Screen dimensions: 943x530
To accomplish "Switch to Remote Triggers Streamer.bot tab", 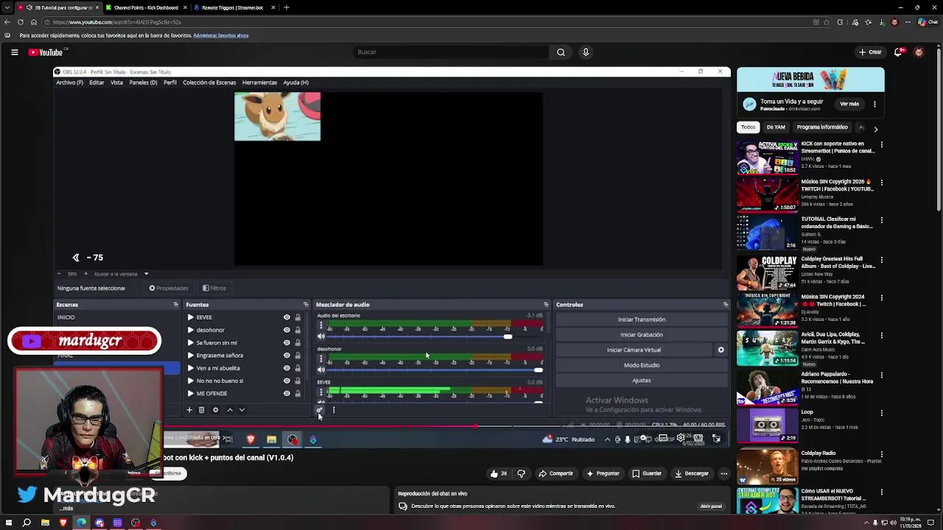I will pos(232,7).
